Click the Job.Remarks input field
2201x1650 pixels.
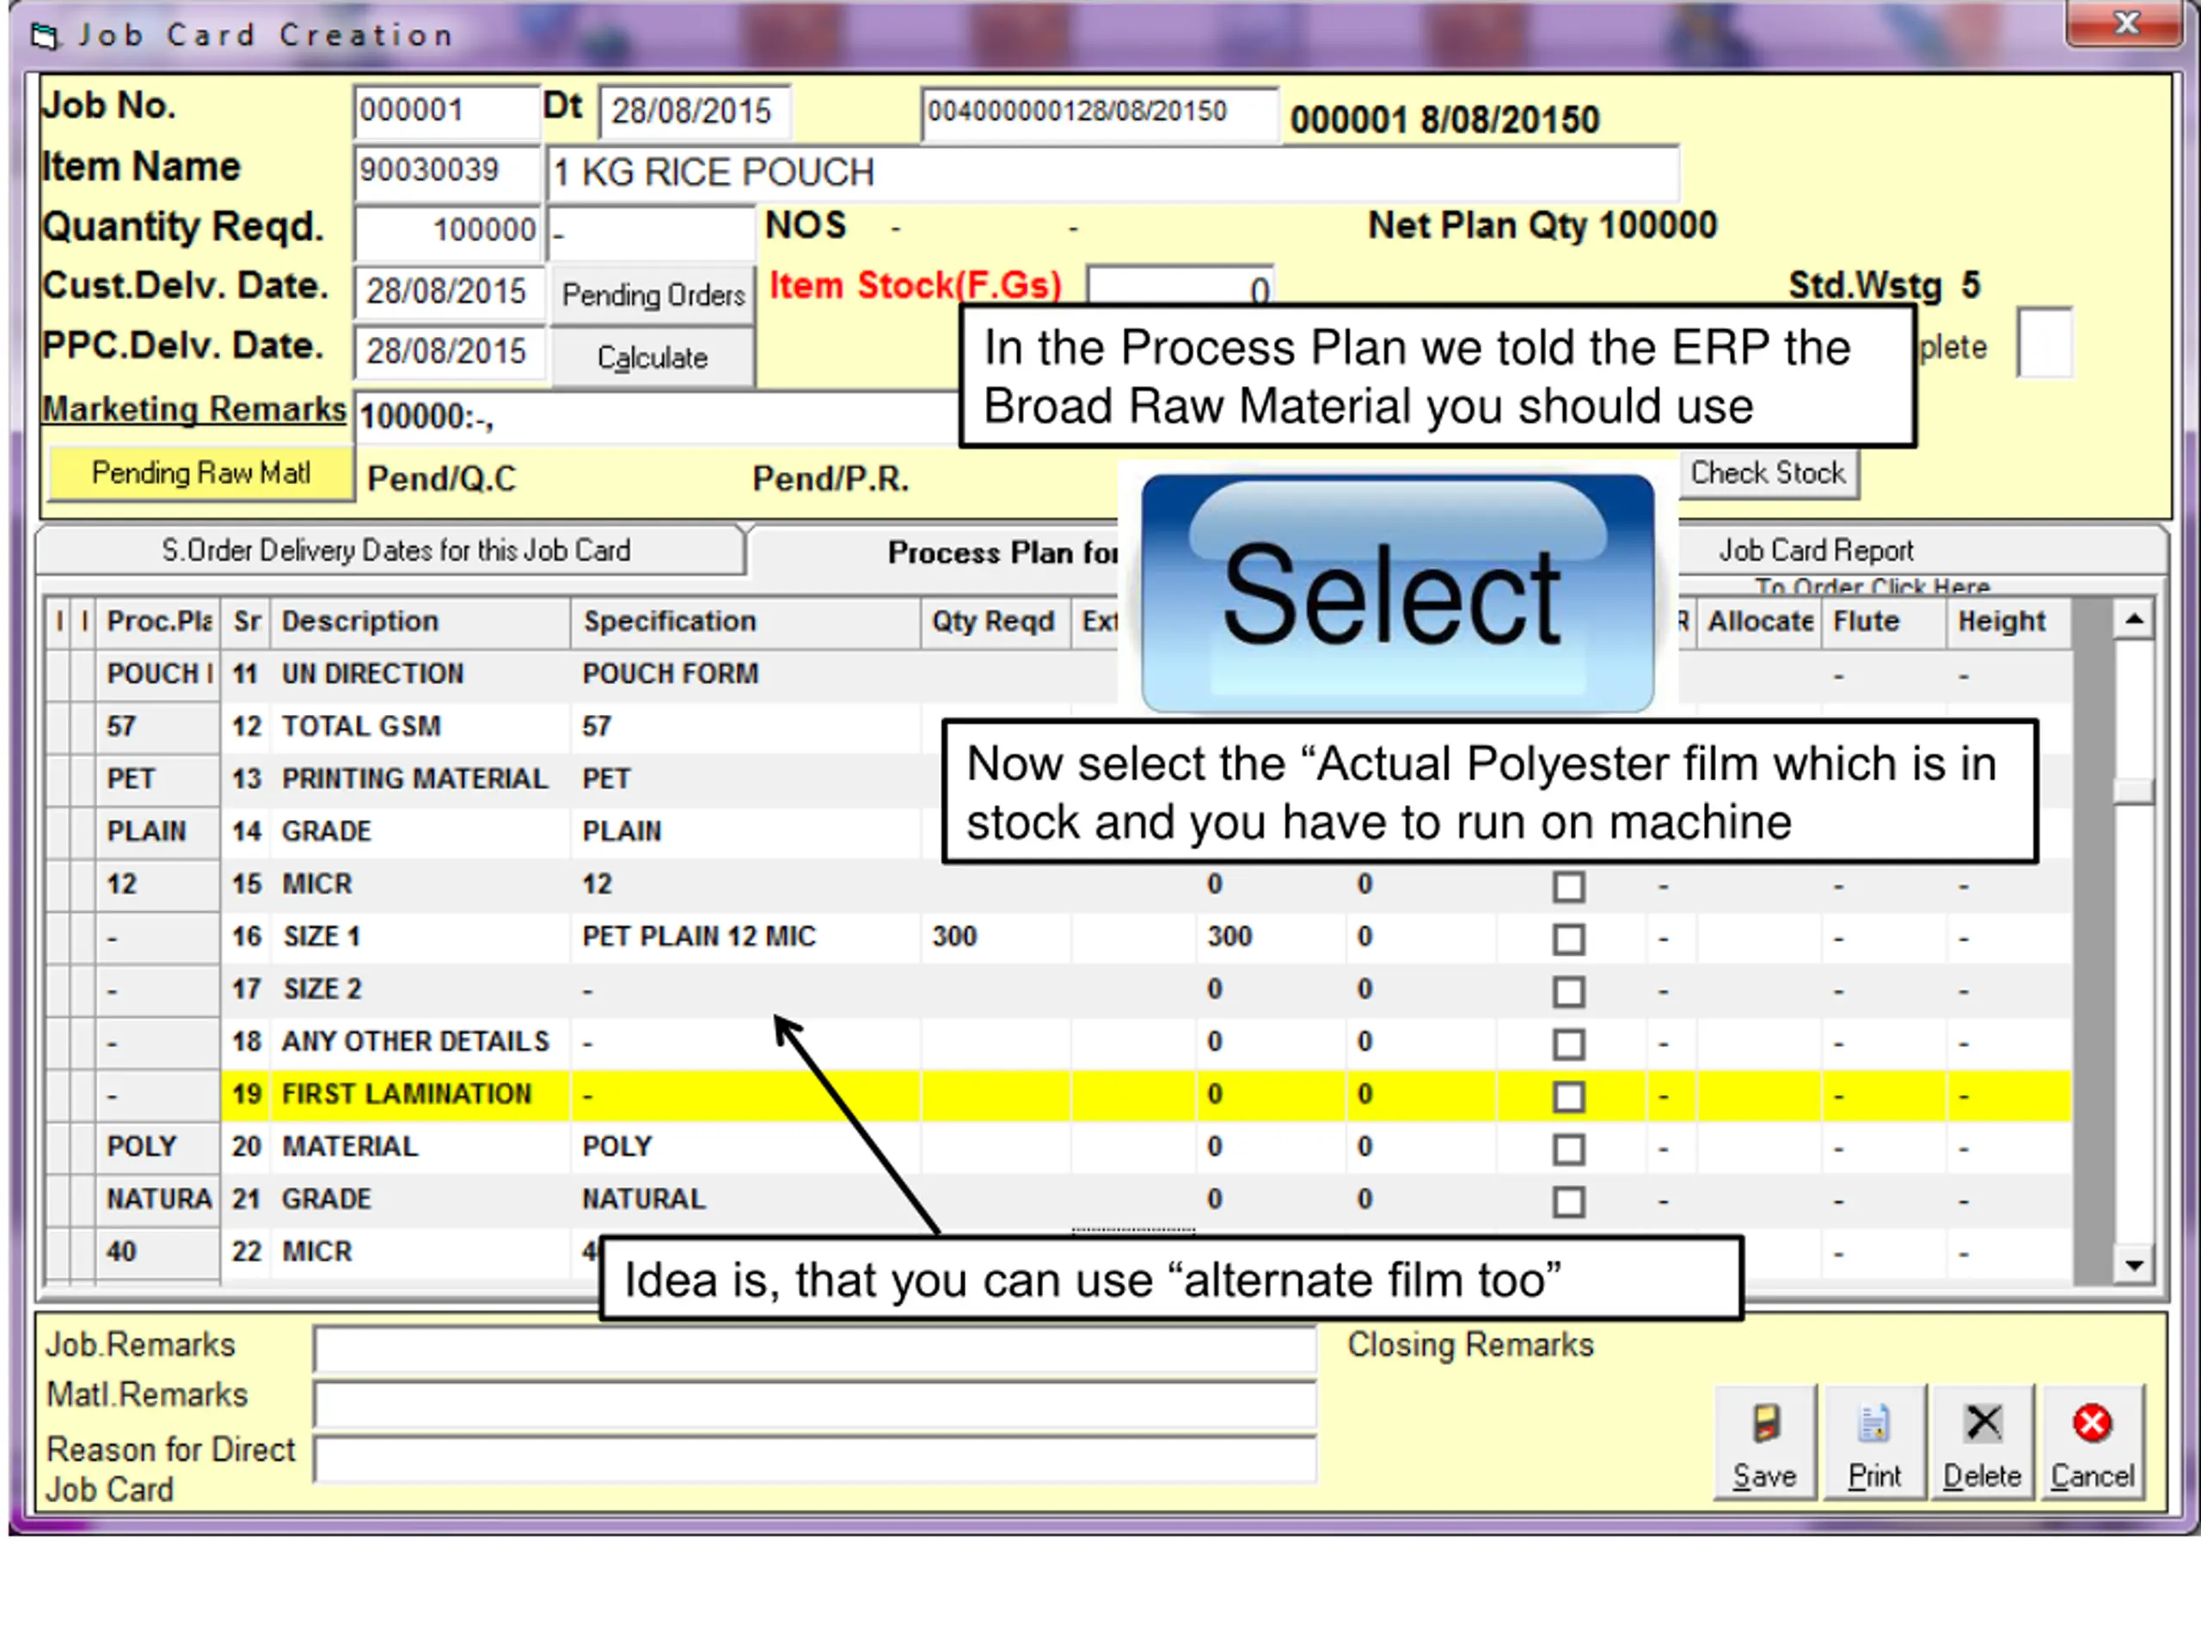point(815,1349)
